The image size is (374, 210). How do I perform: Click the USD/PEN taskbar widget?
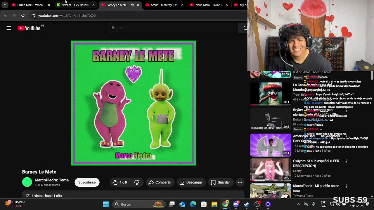click(15, 204)
